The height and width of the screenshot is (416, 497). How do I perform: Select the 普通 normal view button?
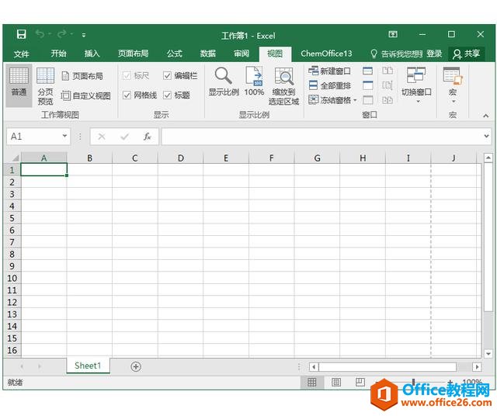tap(19, 85)
